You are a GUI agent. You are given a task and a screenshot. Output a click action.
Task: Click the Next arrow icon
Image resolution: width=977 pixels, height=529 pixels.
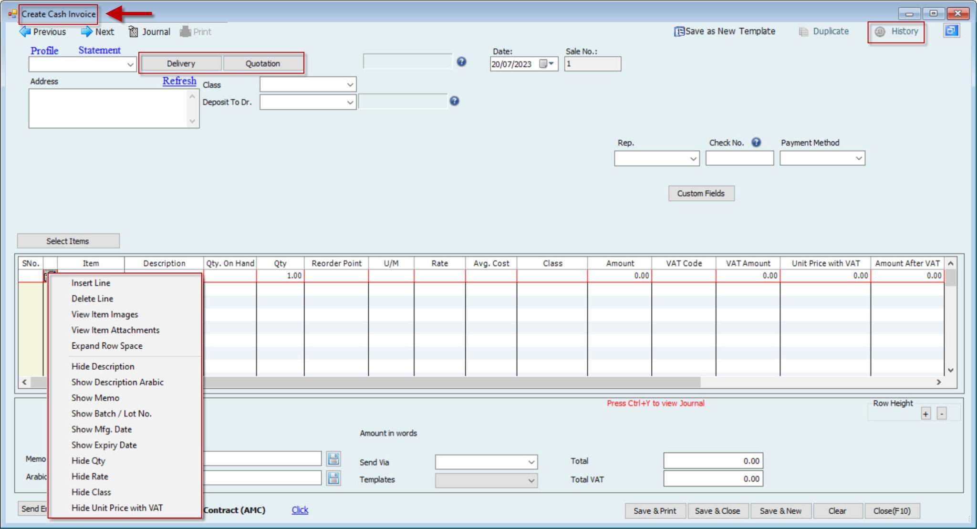coord(86,31)
